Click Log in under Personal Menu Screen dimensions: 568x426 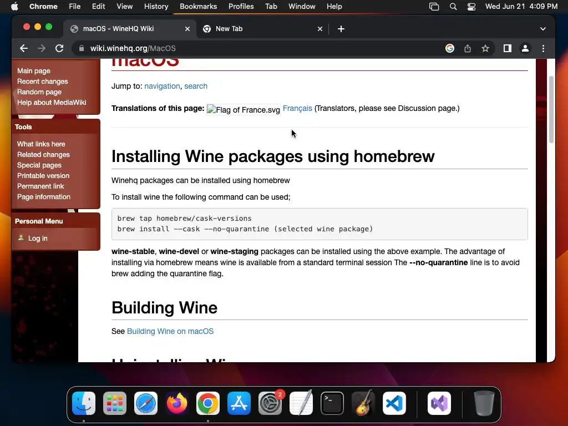[38, 239]
